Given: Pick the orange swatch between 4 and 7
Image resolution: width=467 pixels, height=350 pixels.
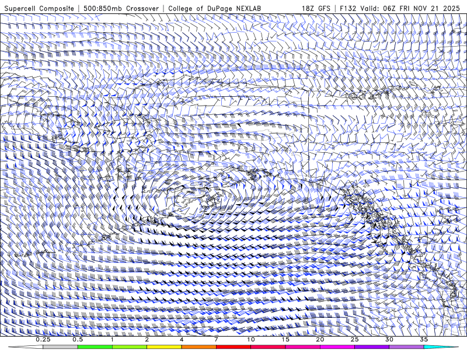Looking at the screenshot, I should [198, 347].
